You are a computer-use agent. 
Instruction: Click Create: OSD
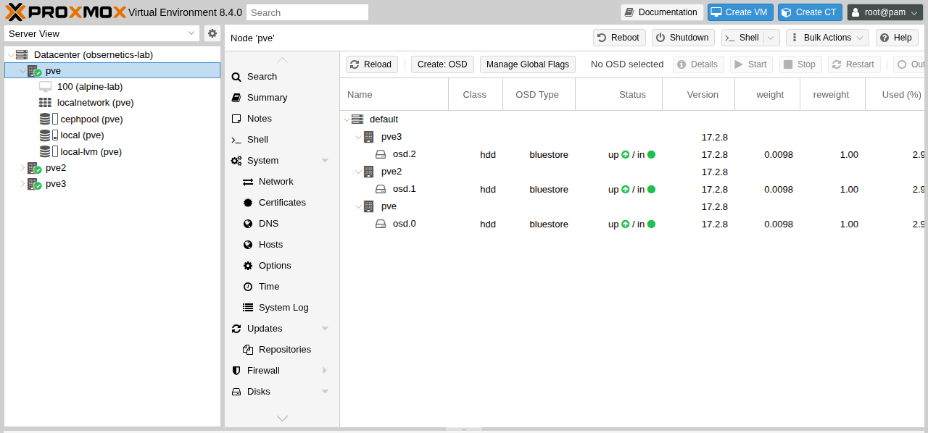coord(442,64)
